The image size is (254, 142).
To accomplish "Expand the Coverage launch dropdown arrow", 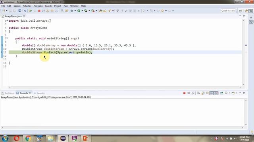I will [x=89, y=11].
